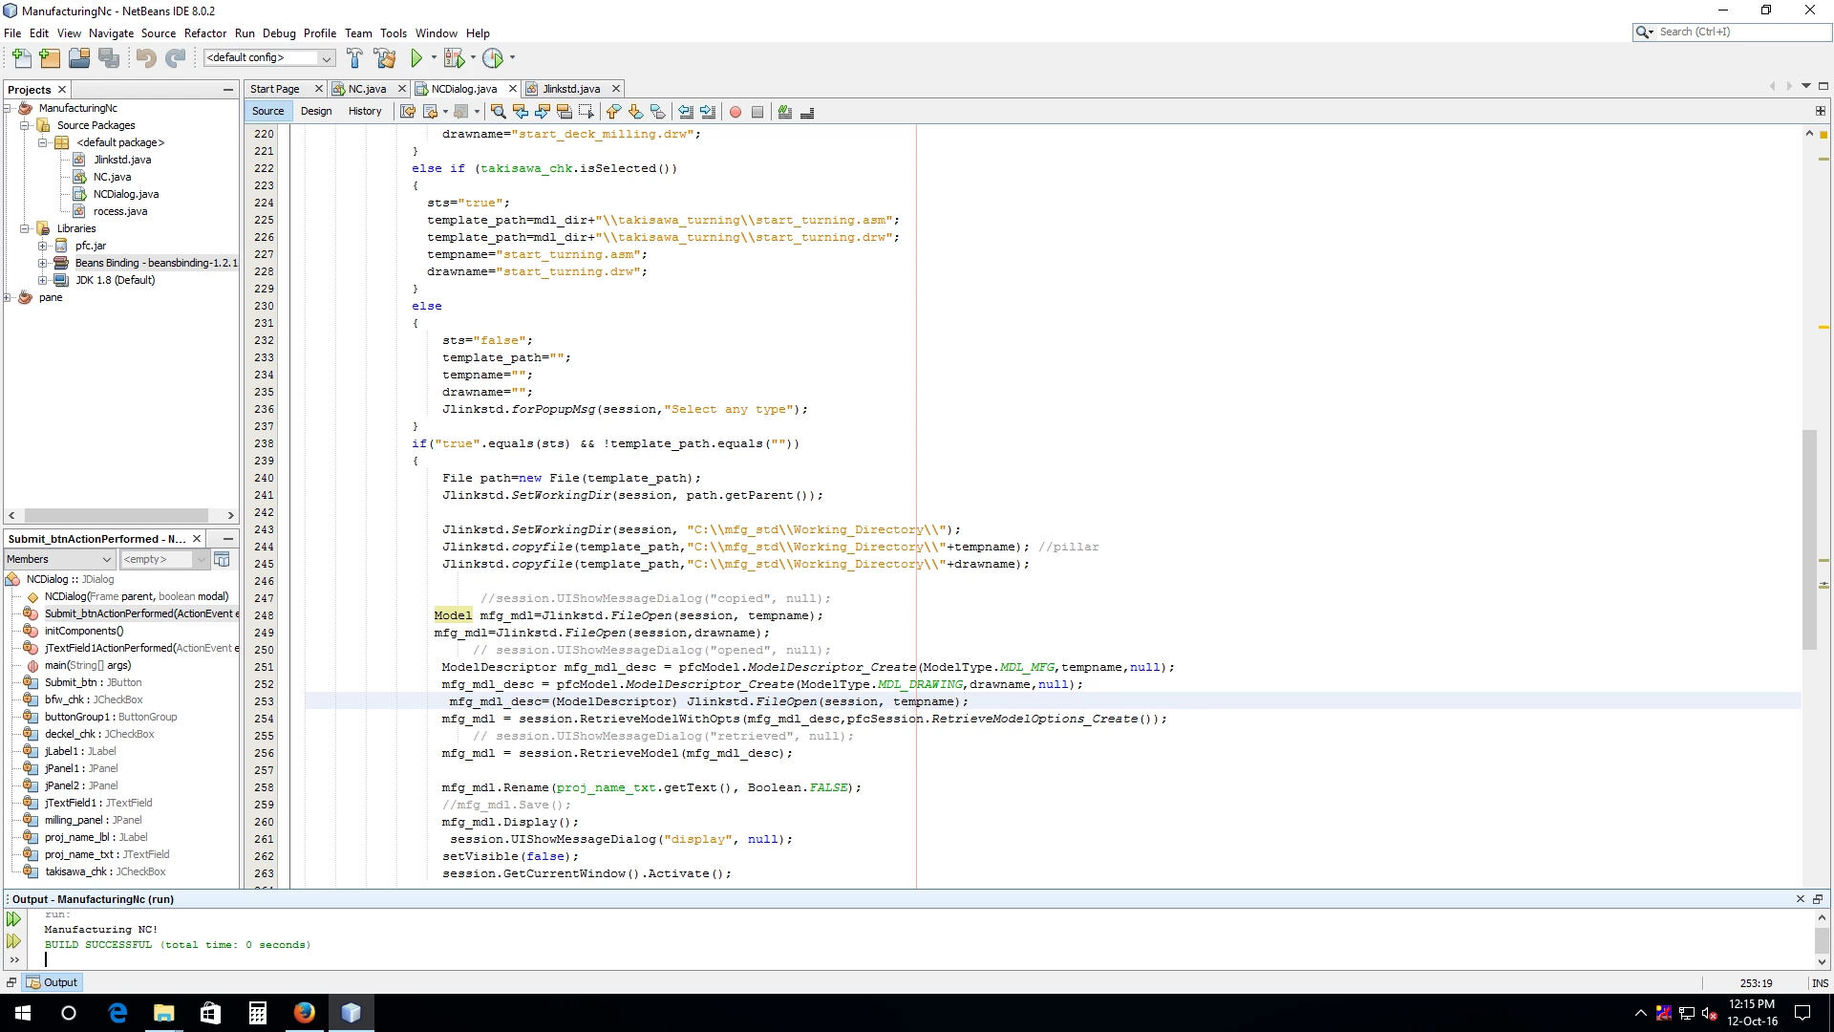Click the editor Last Edit icon

click(408, 112)
